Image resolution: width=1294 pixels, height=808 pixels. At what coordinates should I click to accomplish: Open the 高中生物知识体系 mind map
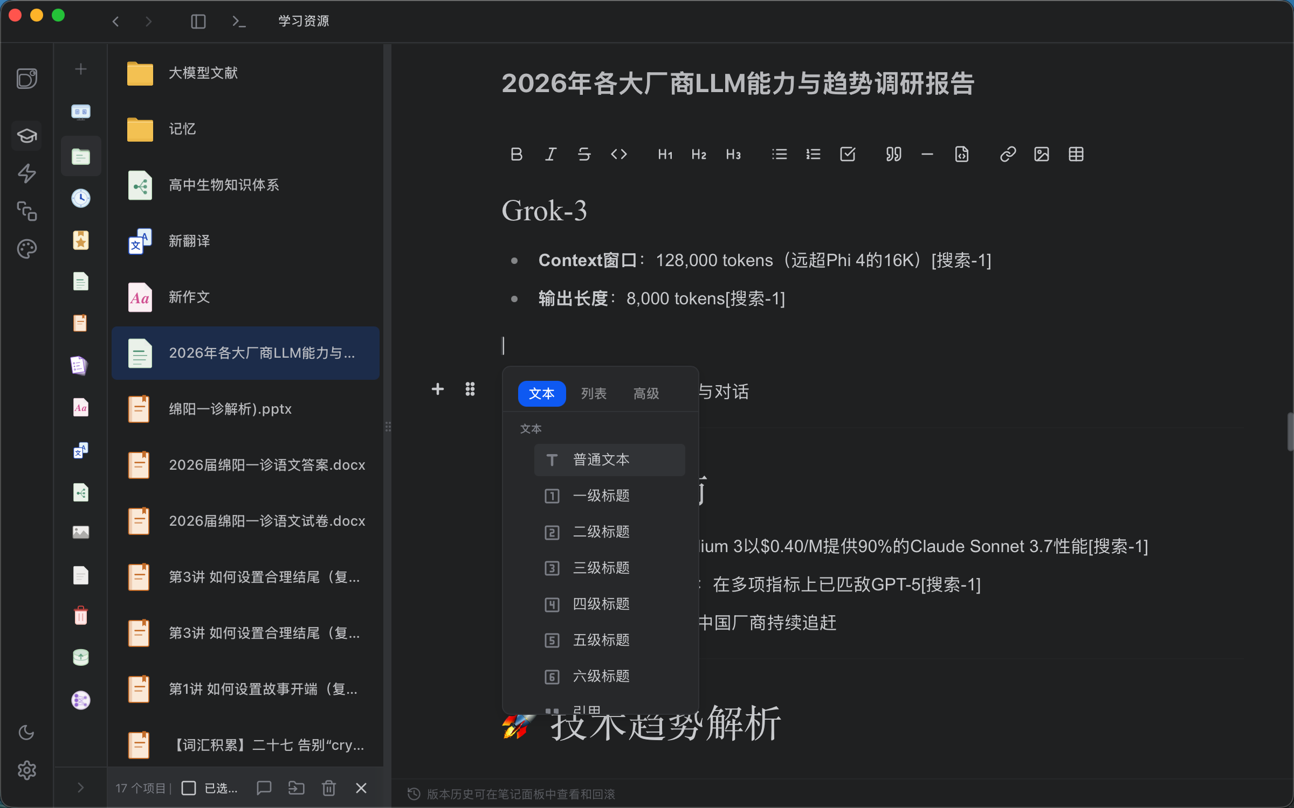[x=245, y=185]
